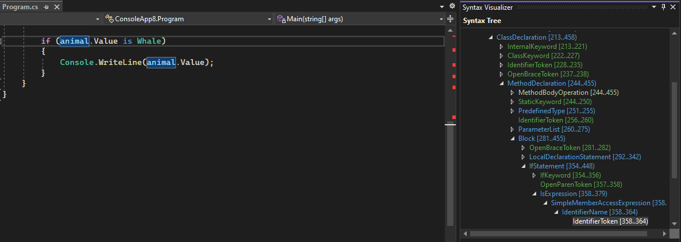
Task: Select LocalDeclarationStatement [292..342] tree row
Action: (x=585, y=157)
